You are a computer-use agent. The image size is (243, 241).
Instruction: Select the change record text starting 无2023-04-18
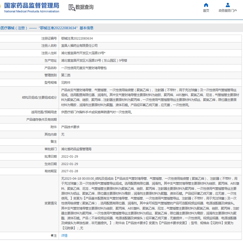pyautogui.click(x=150, y=203)
